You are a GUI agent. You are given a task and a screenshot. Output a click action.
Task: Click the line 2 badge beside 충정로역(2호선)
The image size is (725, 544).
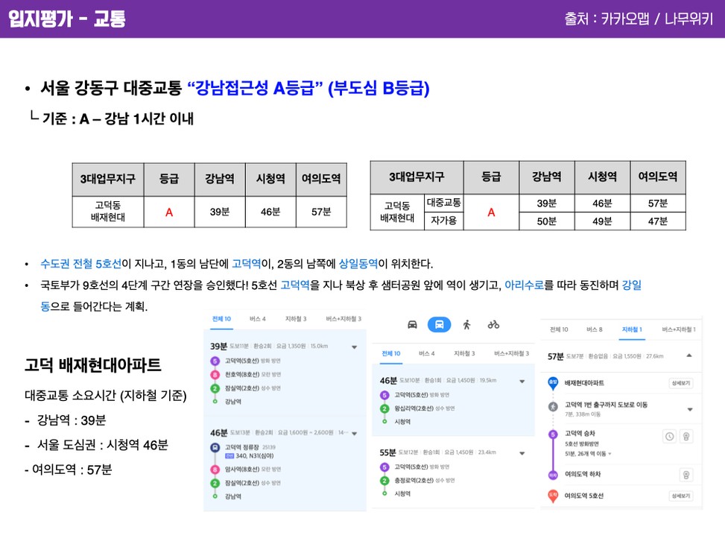[384, 481]
